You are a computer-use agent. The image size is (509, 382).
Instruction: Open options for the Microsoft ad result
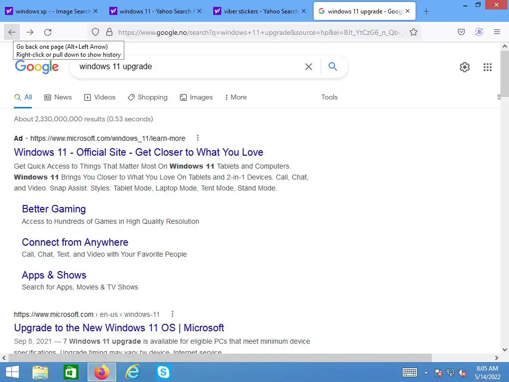tap(198, 138)
